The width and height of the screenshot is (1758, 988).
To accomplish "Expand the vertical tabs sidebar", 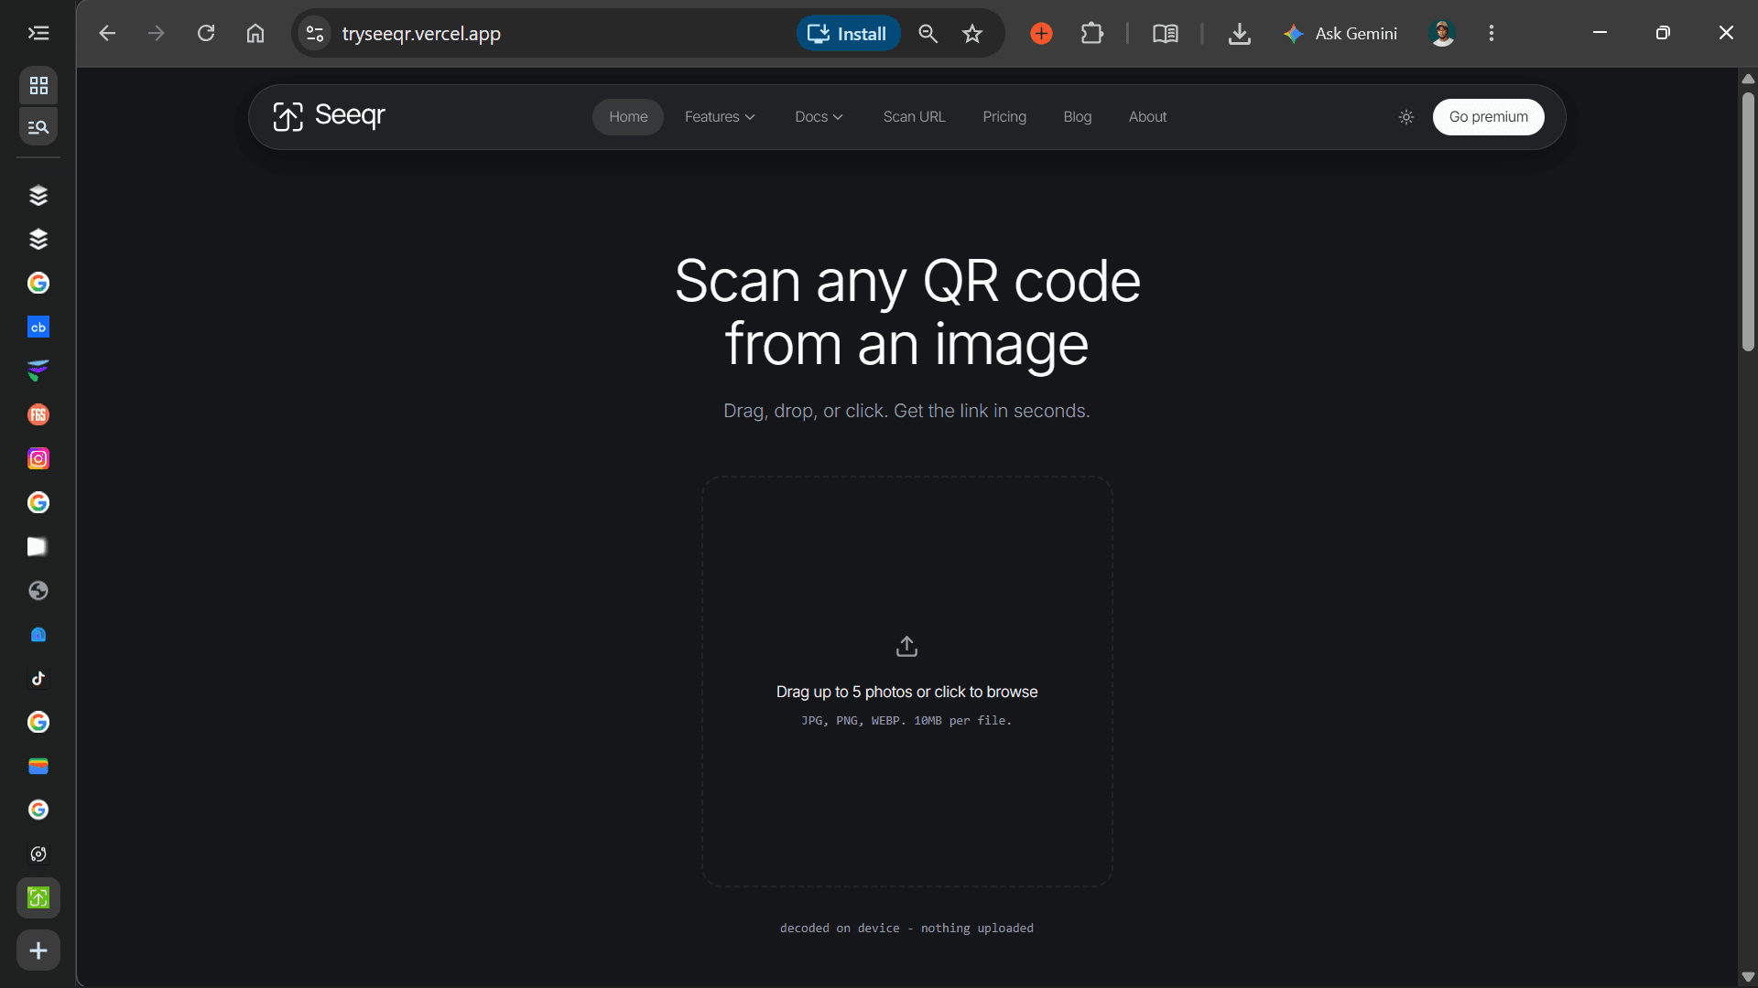I will 38,34.
